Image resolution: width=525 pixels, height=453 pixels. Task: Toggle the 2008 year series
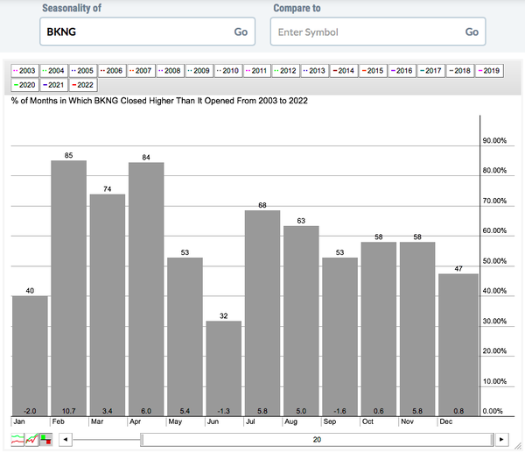pos(170,71)
